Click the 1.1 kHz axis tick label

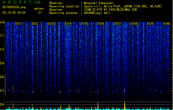point(2,36)
